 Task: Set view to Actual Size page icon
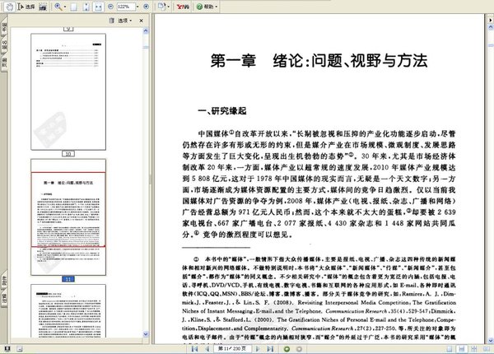74,7
